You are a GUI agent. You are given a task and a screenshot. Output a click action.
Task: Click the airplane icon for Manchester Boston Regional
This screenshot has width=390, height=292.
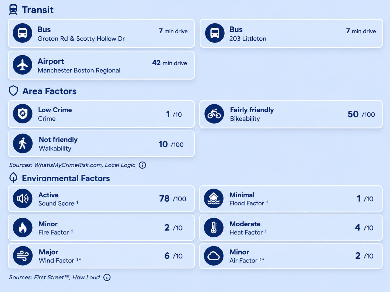coord(23,65)
